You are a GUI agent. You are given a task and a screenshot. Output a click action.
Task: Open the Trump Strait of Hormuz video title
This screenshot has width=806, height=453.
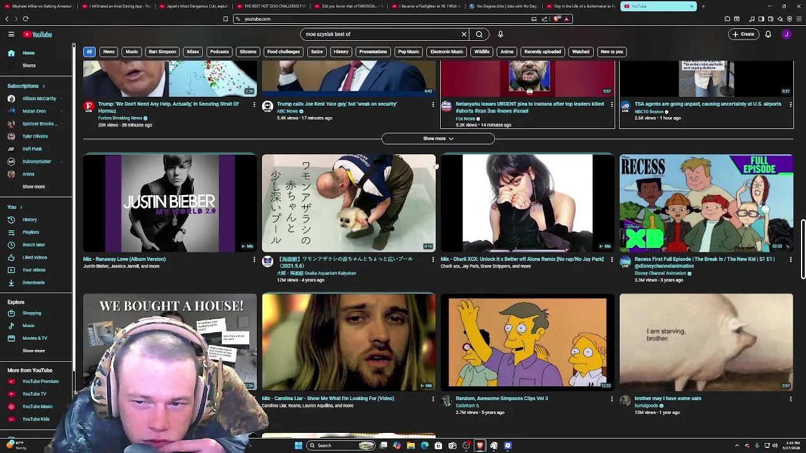168,108
